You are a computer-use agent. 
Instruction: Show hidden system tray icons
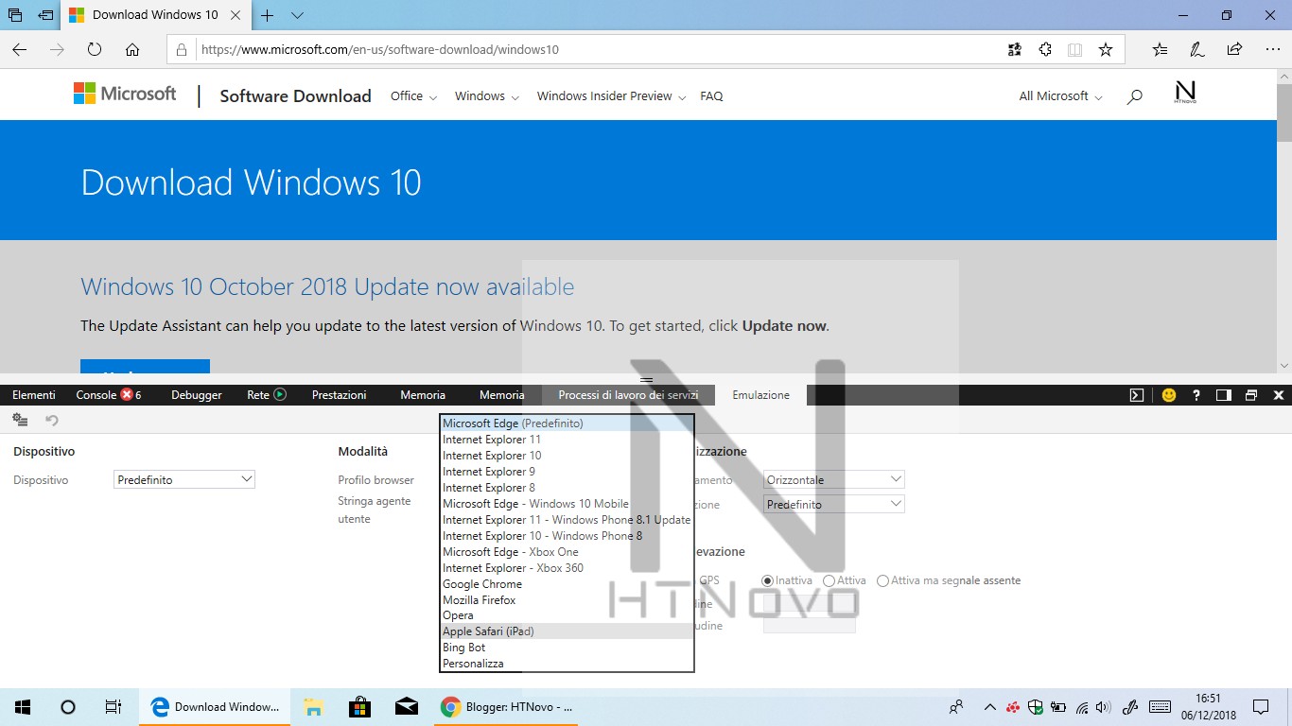tap(990, 706)
